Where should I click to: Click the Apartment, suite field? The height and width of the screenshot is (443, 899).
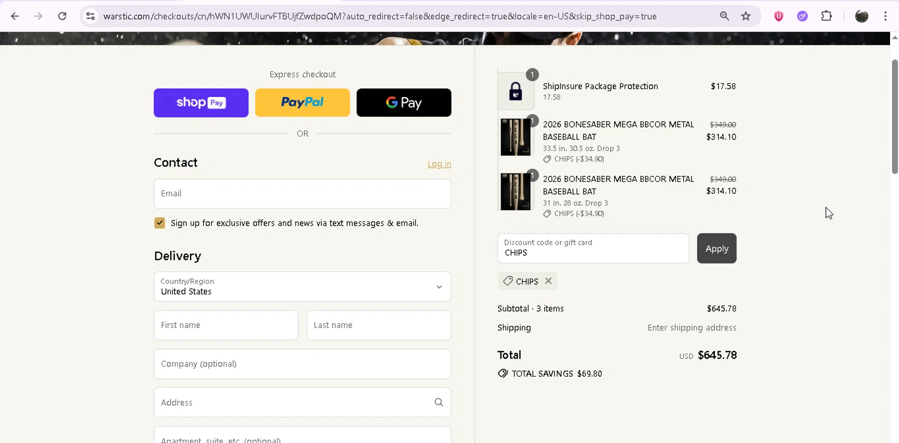[302, 435]
